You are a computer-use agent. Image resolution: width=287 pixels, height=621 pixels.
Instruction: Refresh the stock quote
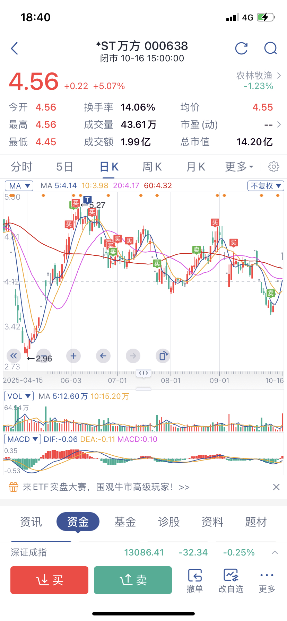tap(241, 49)
